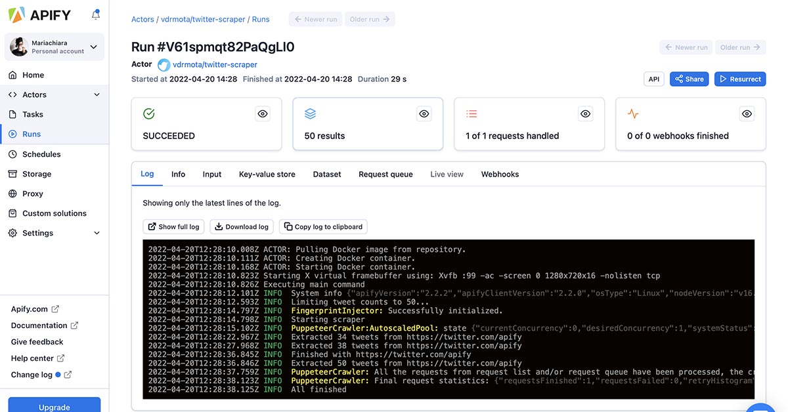788x412 pixels.
Task: Open the Help center link
Action: click(x=38, y=358)
